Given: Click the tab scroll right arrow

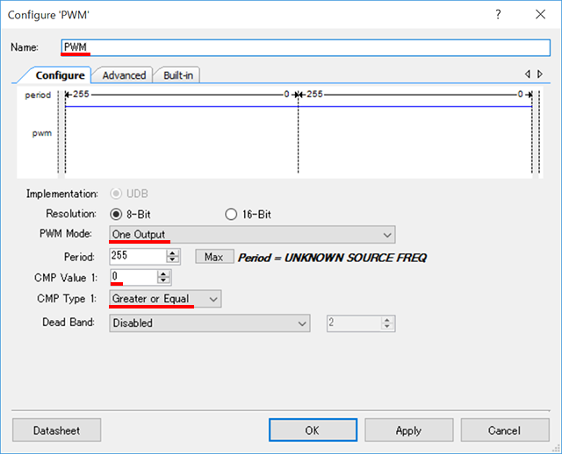Looking at the screenshot, I should pyautogui.click(x=540, y=74).
